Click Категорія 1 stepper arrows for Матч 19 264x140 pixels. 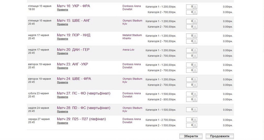point(195,36)
